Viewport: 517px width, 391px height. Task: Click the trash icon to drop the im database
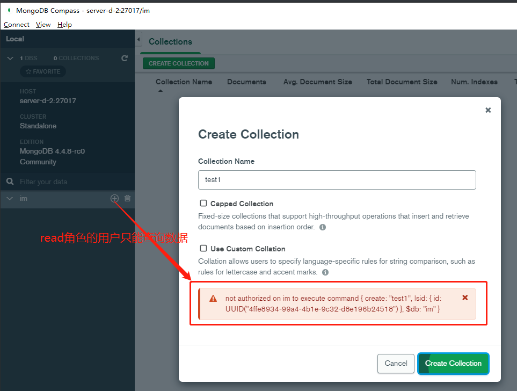[127, 198]
